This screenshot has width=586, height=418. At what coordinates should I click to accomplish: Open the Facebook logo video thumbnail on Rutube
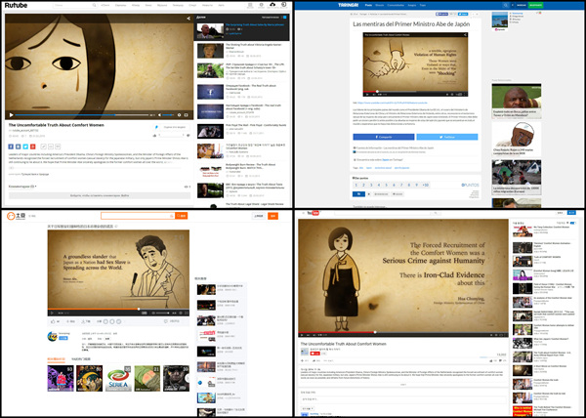click(210, 92)
